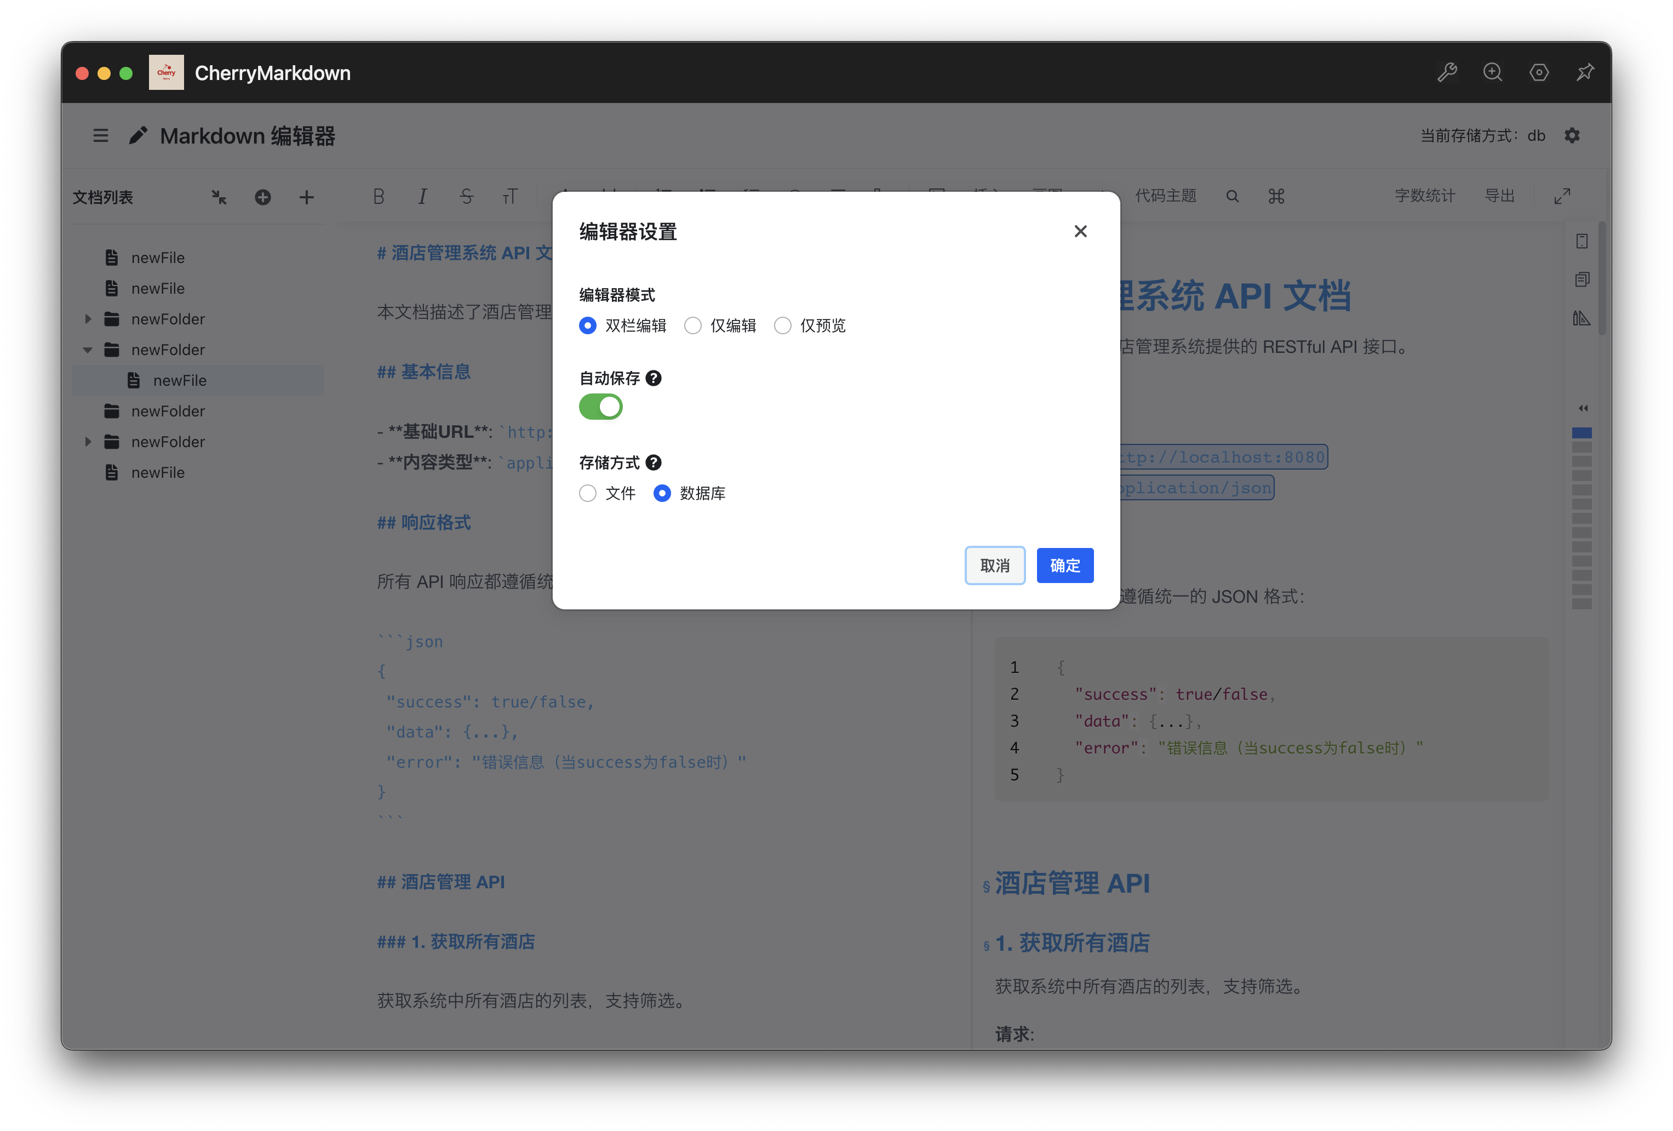The height and width of the screenshot is (1131, 1673).
Task: Apply italic with the I toolbar icon
Action: 422,197
